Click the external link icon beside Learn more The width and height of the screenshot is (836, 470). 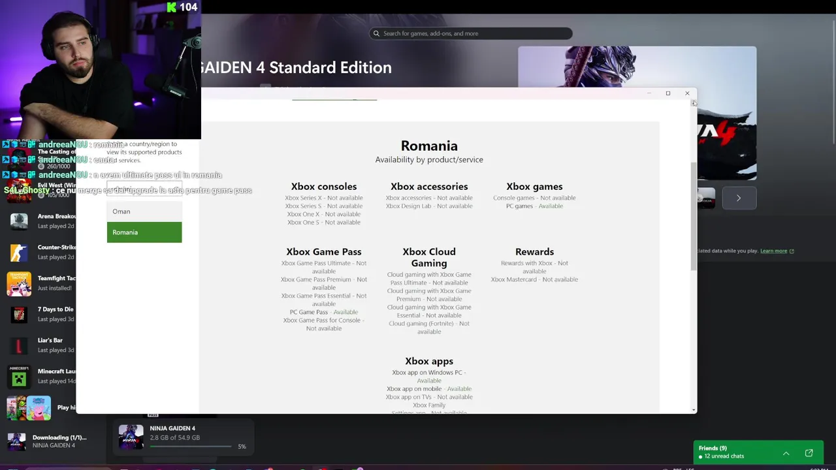[x=792, y=251]
